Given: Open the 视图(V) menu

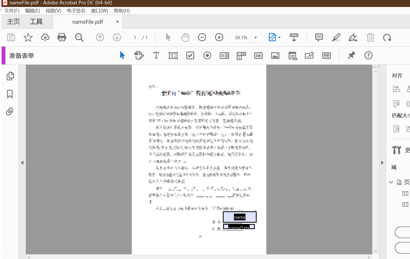Looking at the screenshot, I should point(53,11).
